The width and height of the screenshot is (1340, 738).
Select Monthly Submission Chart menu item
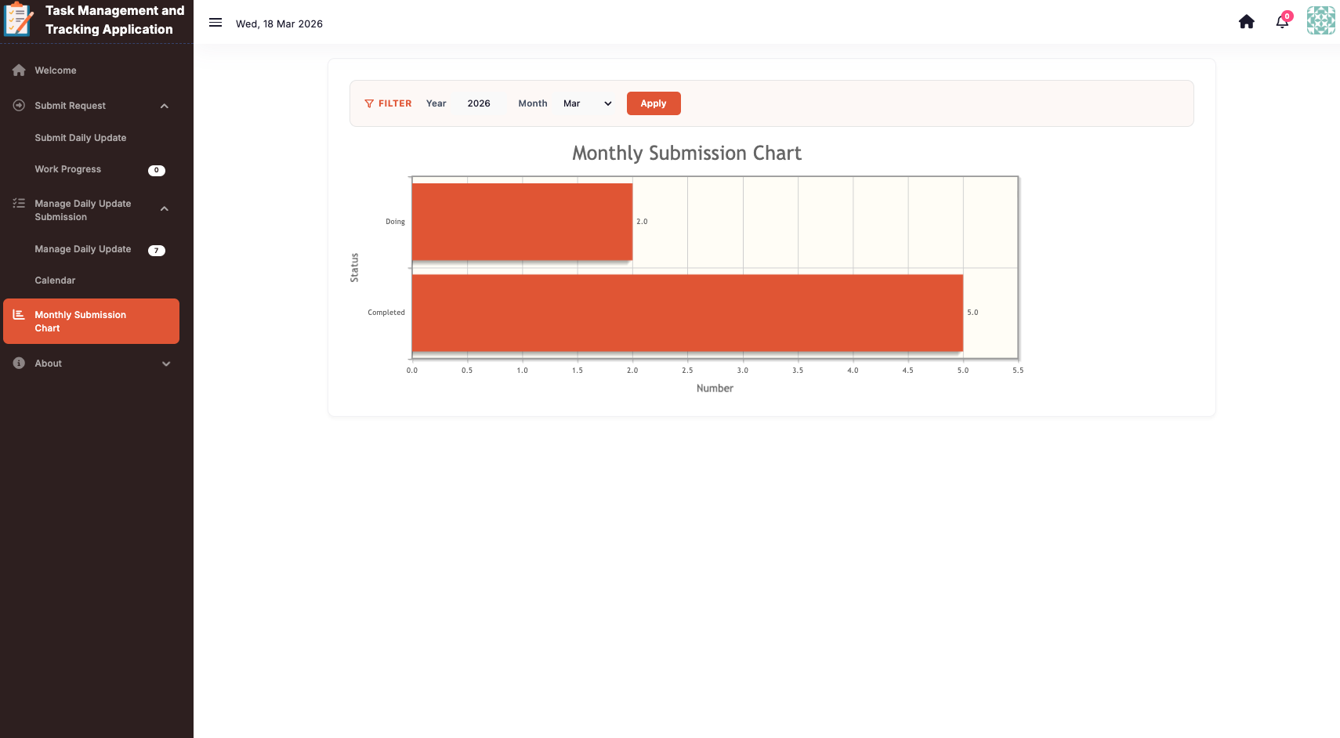[x=91, y=321]
